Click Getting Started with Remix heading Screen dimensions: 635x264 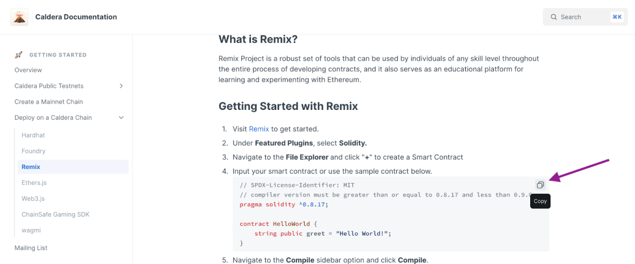point(288,106)
